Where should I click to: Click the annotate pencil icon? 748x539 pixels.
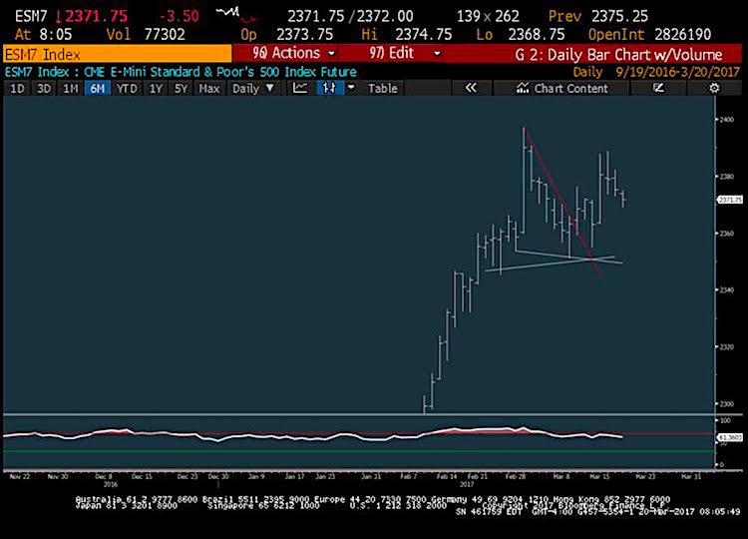click(x=658, y=88)
